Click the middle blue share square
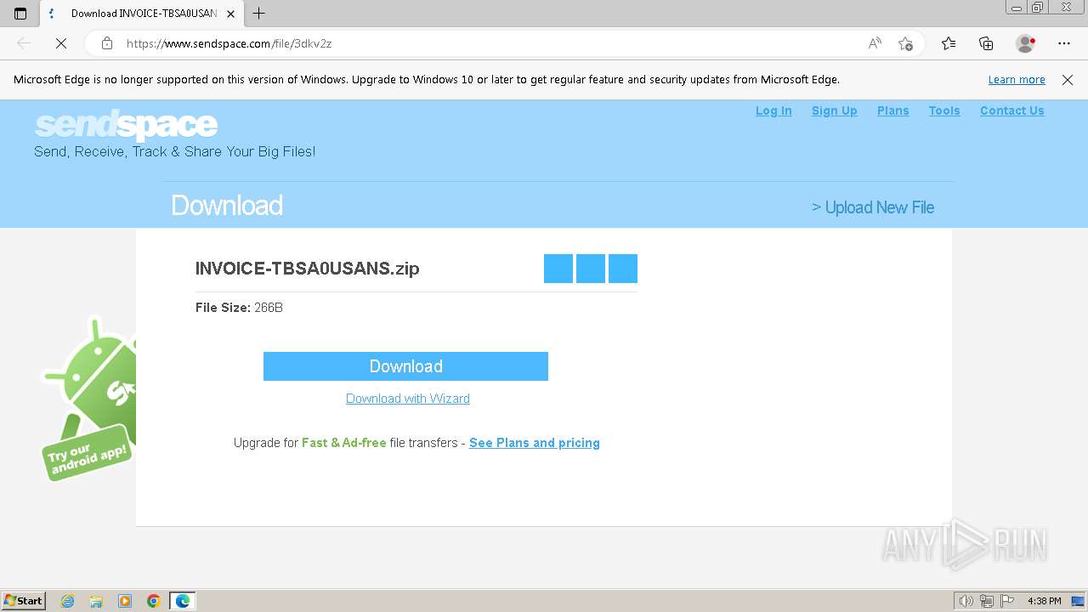The height and width of the screenshot is (612, 1088). [x=591, y=269]
